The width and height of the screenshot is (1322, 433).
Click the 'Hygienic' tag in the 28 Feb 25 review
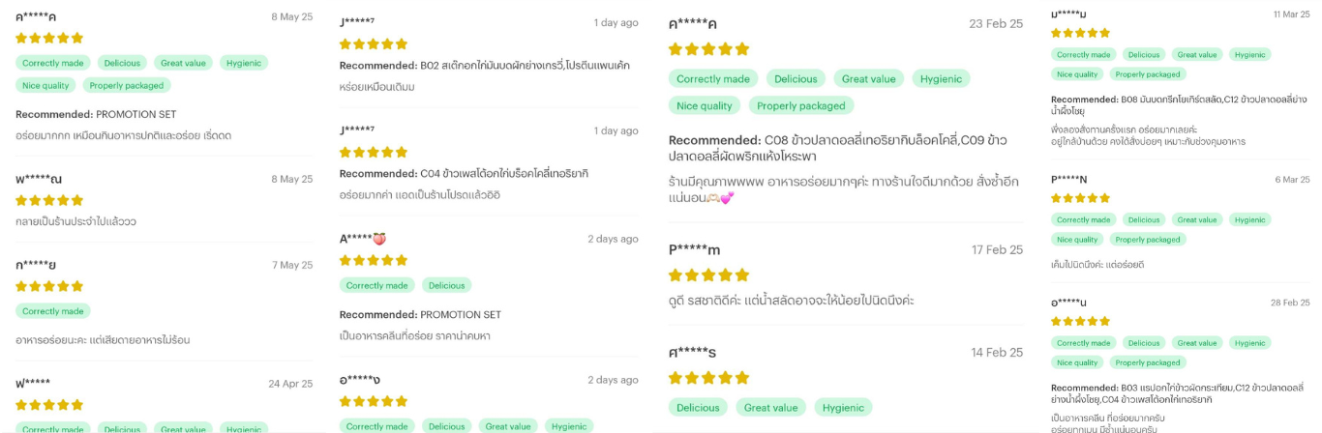tap(1249, 343)
